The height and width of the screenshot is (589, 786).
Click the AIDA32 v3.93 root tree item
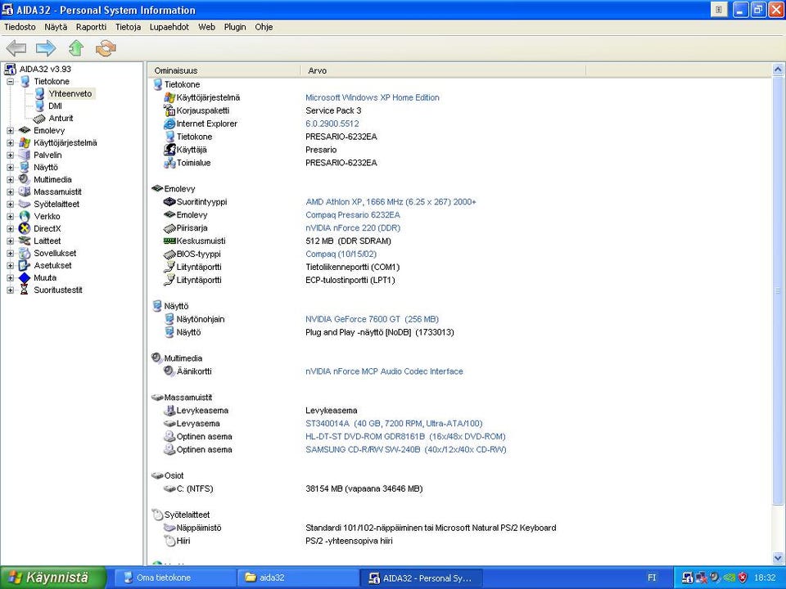45,69
